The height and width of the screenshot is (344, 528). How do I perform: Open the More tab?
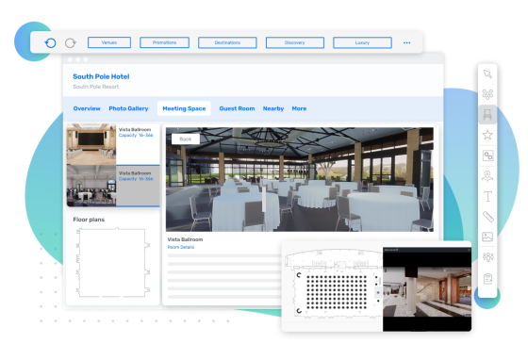(x=299, y=108)
